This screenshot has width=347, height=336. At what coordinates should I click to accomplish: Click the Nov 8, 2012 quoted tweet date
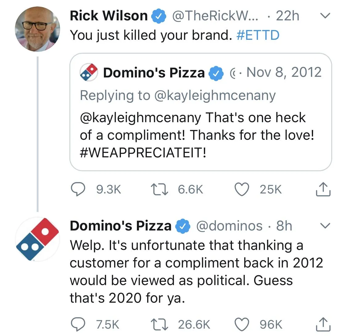284,73
